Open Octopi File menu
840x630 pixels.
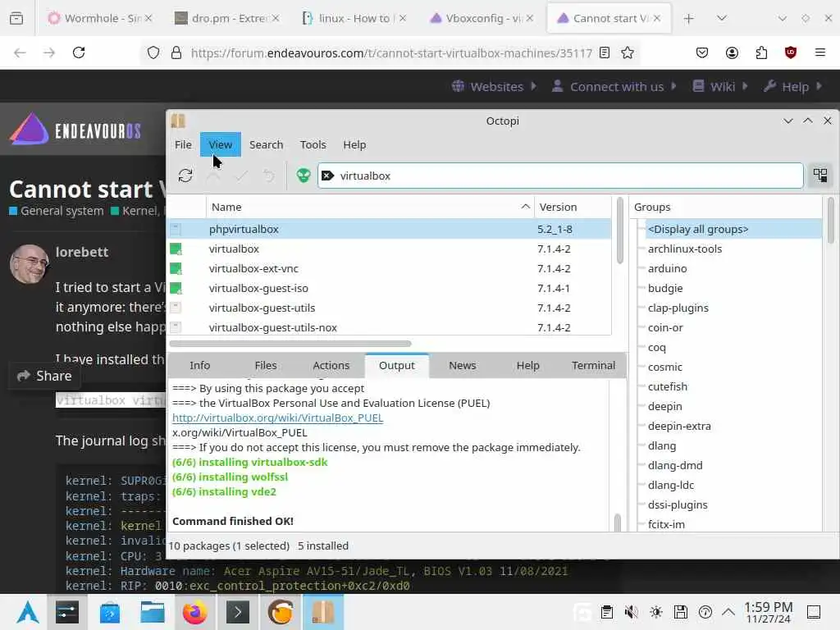click(x=183, y=144)
